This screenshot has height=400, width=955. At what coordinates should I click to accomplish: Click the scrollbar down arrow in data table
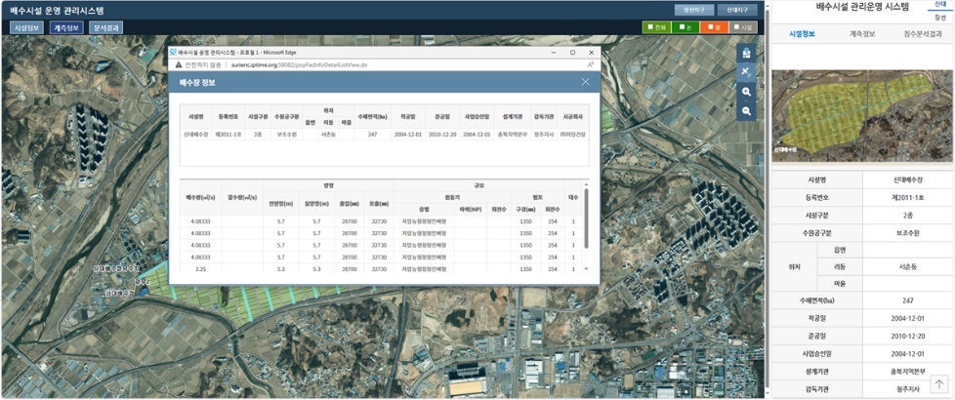coord(586,268)
